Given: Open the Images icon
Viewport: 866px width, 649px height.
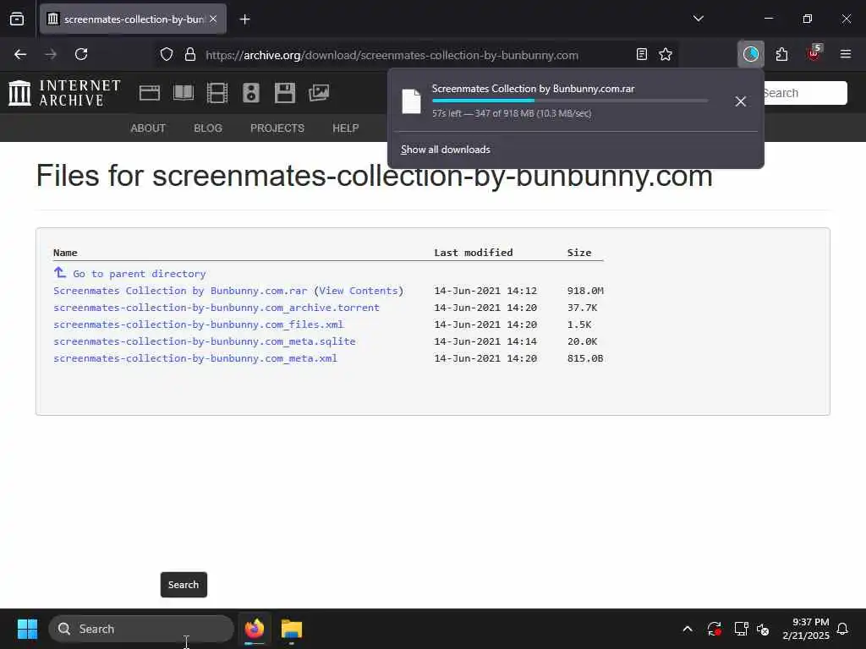Looking at the screenshot, I should click(319, 93).
